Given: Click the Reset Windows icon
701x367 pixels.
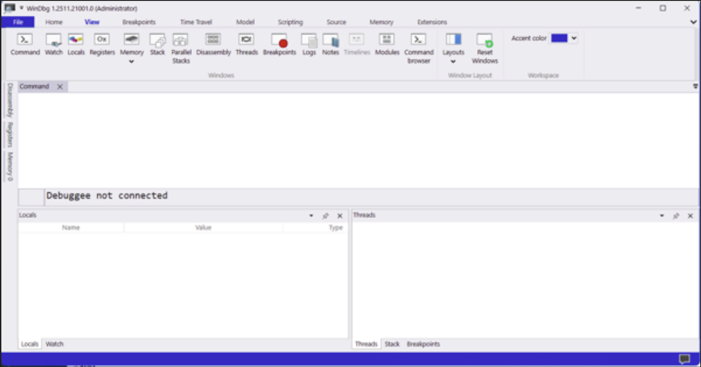Looking at the screenshot, I should (x=485, y=48).
